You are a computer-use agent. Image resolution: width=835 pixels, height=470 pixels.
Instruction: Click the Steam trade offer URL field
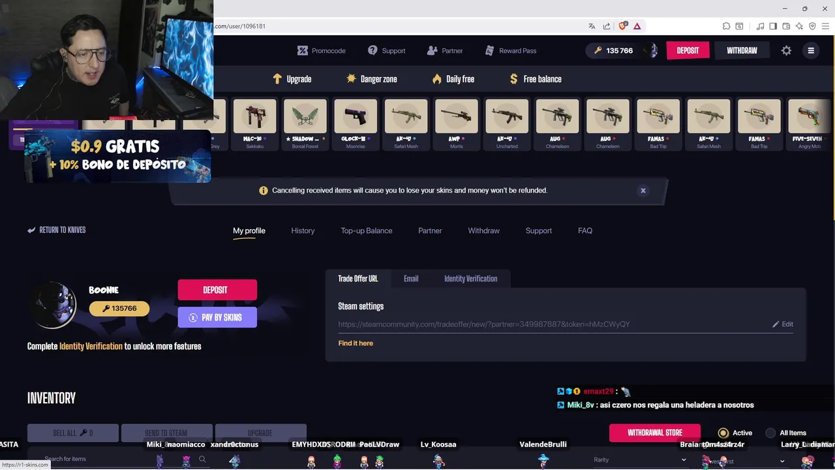(x=551, y=324)
